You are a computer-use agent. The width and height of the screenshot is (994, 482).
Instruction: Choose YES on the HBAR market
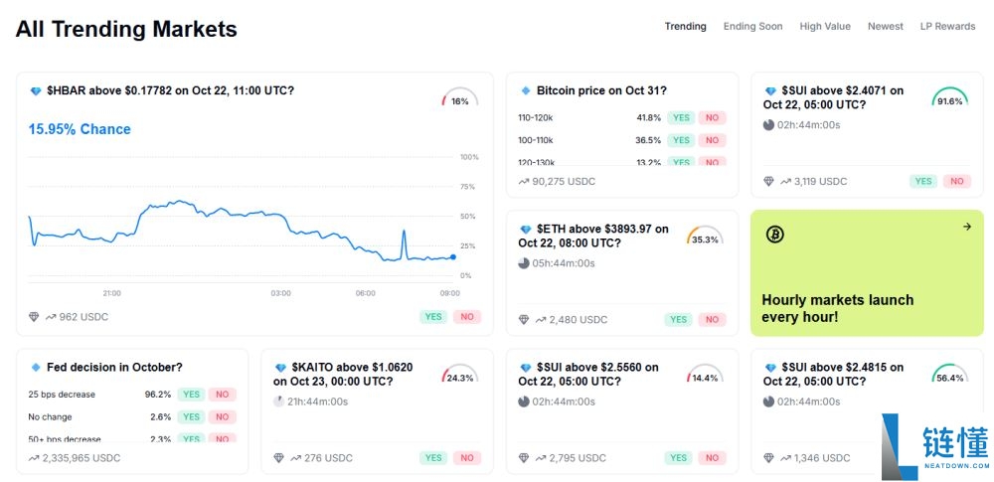click(x=433, y=317)
